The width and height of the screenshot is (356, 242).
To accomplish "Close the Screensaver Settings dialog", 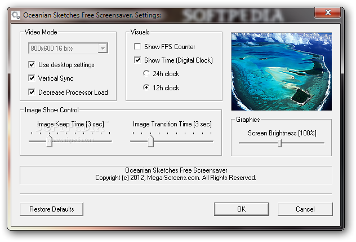I will 328,12.
